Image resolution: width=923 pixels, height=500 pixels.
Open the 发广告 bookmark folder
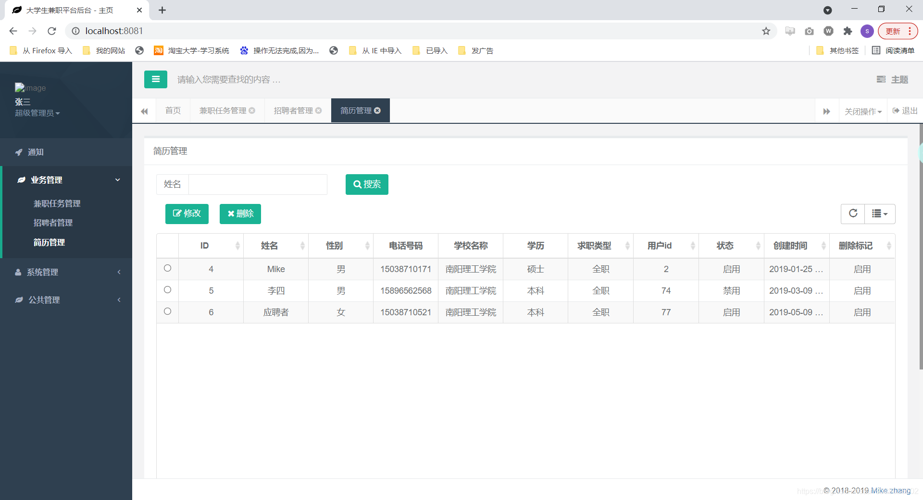476,50
